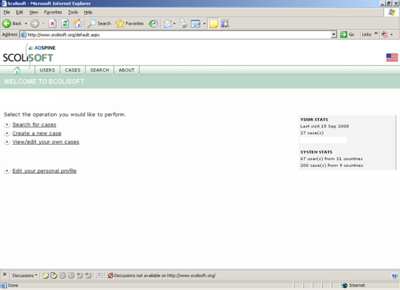This screenshot has height=290, width=400.
Task: Open the Help menu
Action: point(88,12)
